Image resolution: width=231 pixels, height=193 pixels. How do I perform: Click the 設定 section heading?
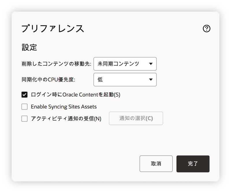pos(29,47)
